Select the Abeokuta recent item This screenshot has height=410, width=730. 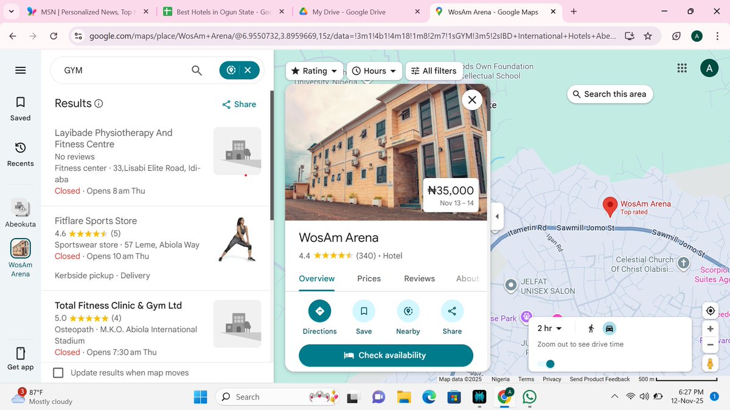[20, 213]
